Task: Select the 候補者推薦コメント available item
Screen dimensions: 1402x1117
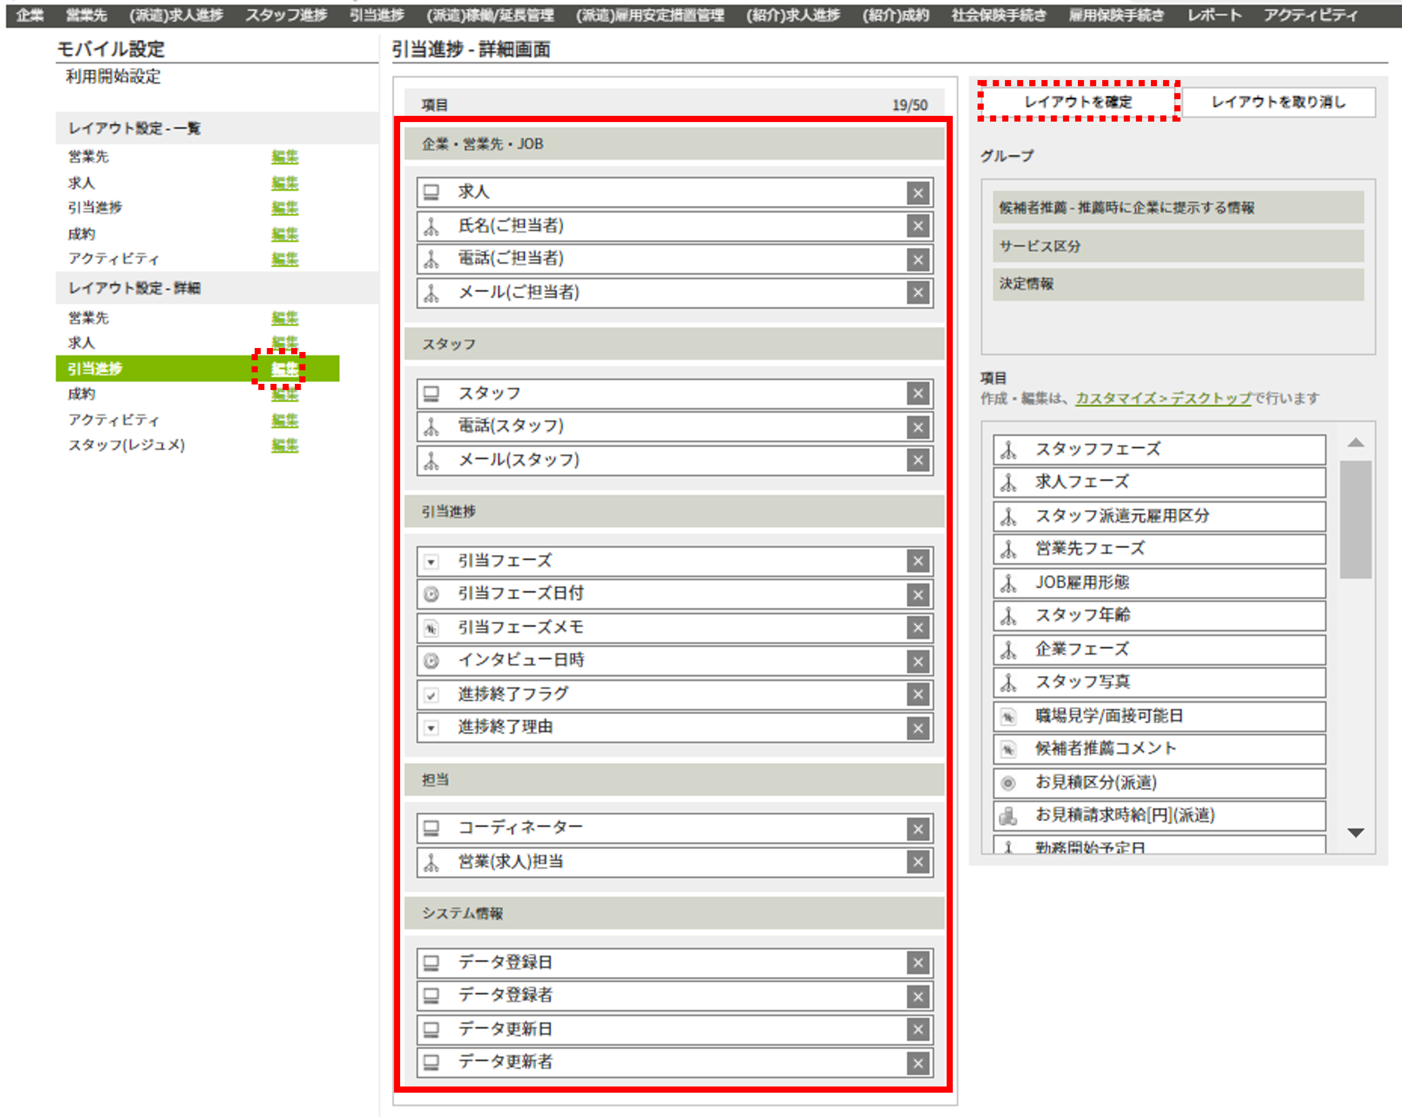Action: point(1159,750)
